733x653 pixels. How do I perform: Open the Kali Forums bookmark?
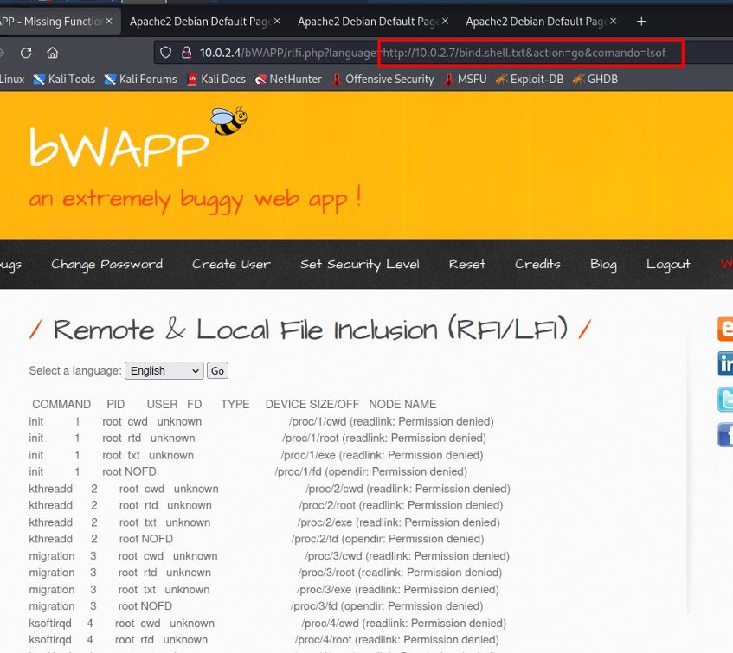(141, 79)
